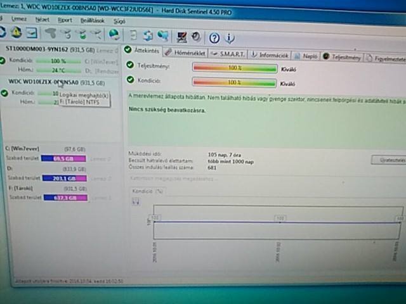Open the Információk tab
406x304 pixels.
270,55
